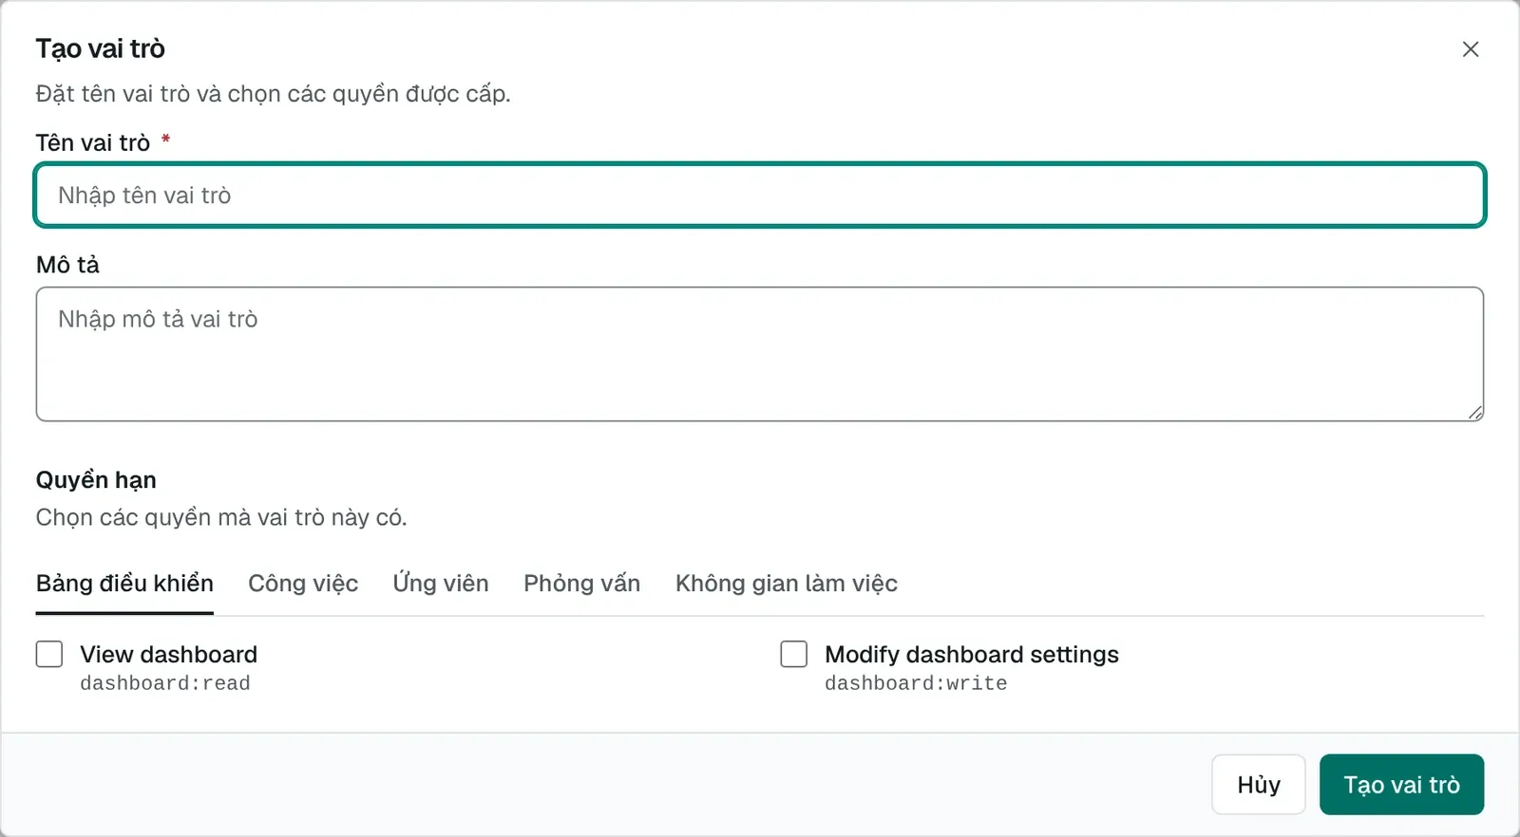Screen dimensions: 1520x837
Task: Enable the View dashboard checkbox
Action: click(49, 654)
